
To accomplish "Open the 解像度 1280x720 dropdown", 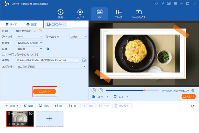I will point(30,43).
